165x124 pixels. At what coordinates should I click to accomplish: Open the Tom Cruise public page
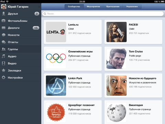click(133, 59)
